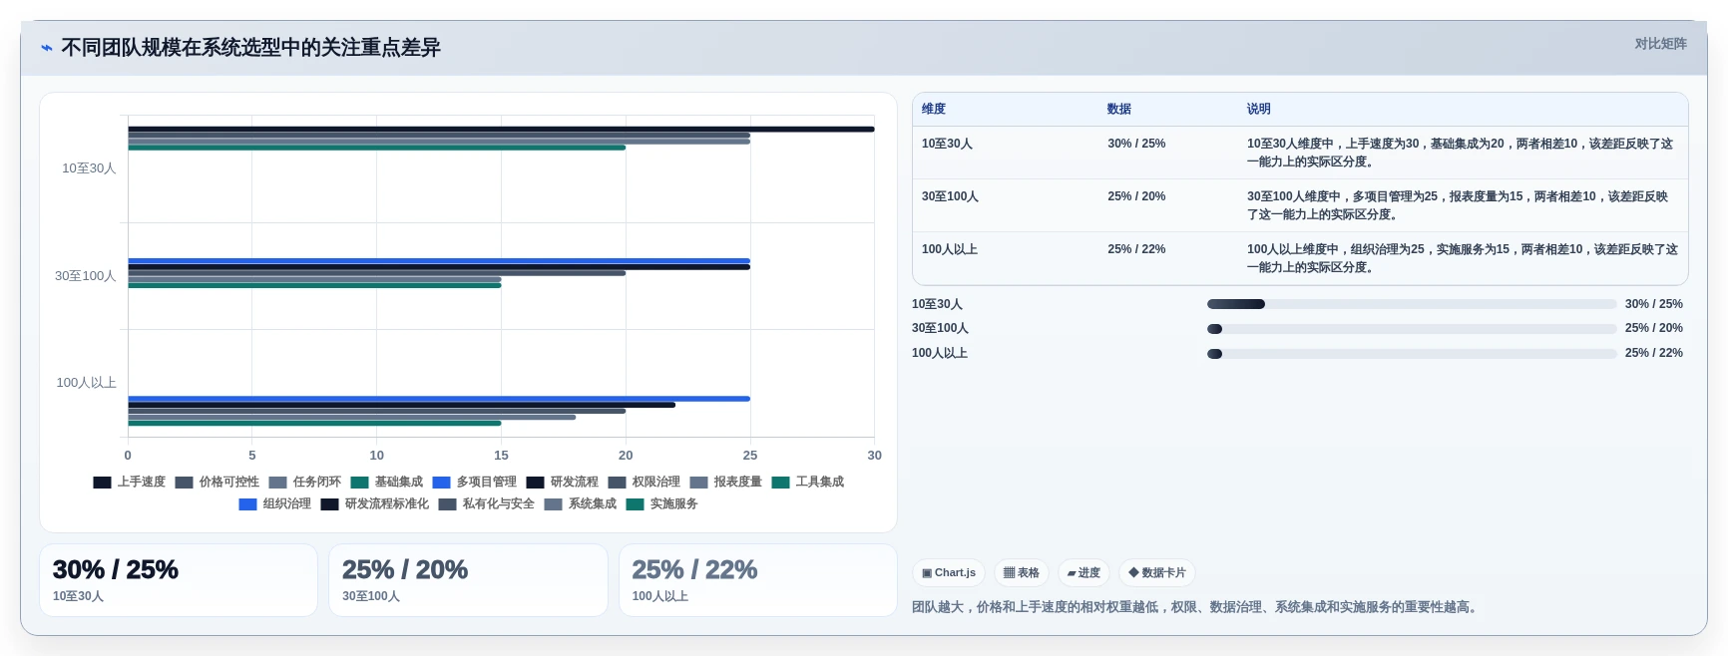Toggle the 上手速度 legend swatch
The image size is (1728, 656).
(102, 483)
